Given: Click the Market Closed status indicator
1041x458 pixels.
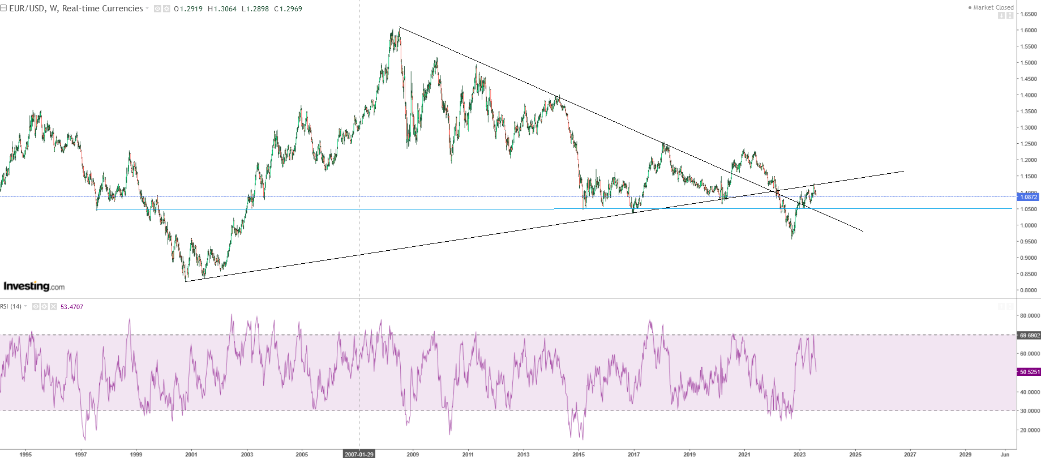Looking at the screenshot, I should [x=991, y=7].
